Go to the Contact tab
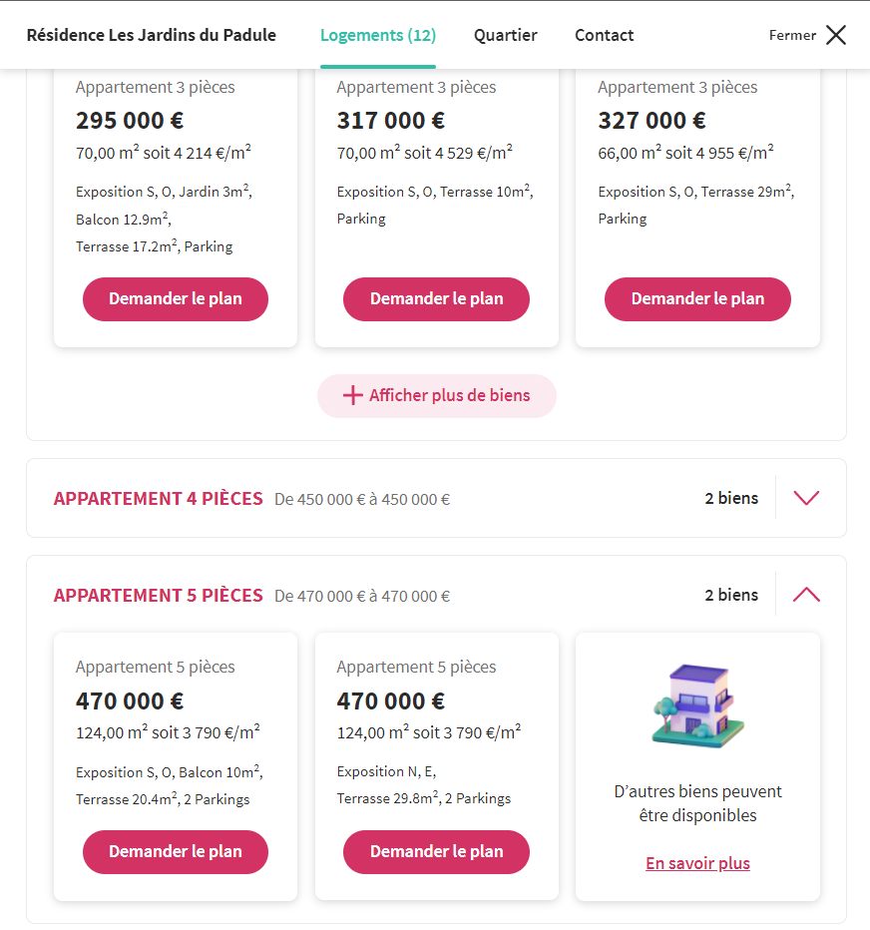This screenshot has width=870, height=930. (604, 35)
